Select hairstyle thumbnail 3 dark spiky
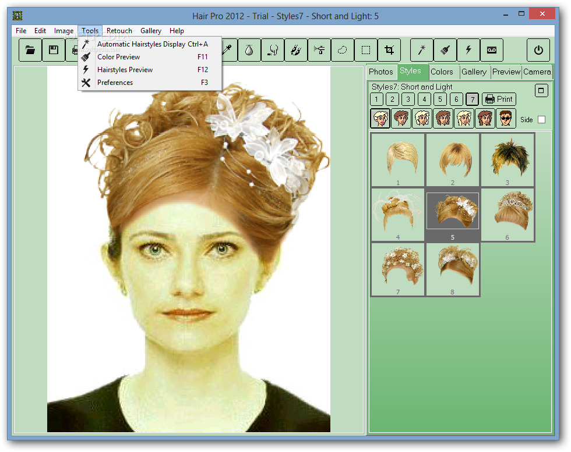 [x=507, y=159]
